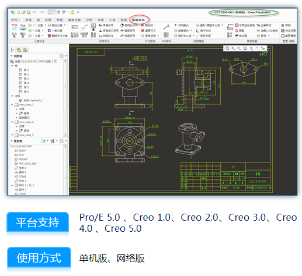
Task: Open the 其他 dropdown arrow in ribbon
Action: tap(269, 36)
